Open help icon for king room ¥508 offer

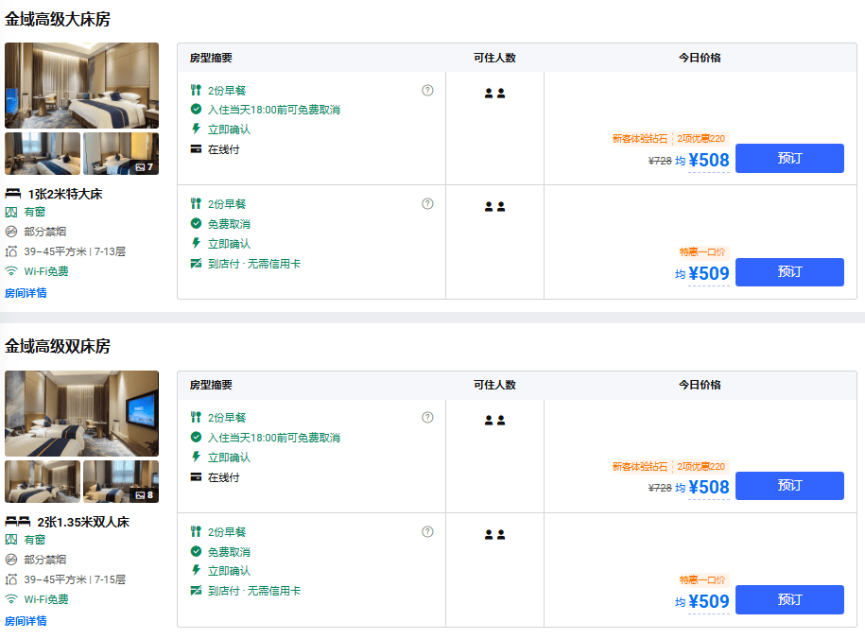(427, 91)
